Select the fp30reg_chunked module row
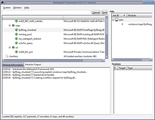 tap(54, 30)
